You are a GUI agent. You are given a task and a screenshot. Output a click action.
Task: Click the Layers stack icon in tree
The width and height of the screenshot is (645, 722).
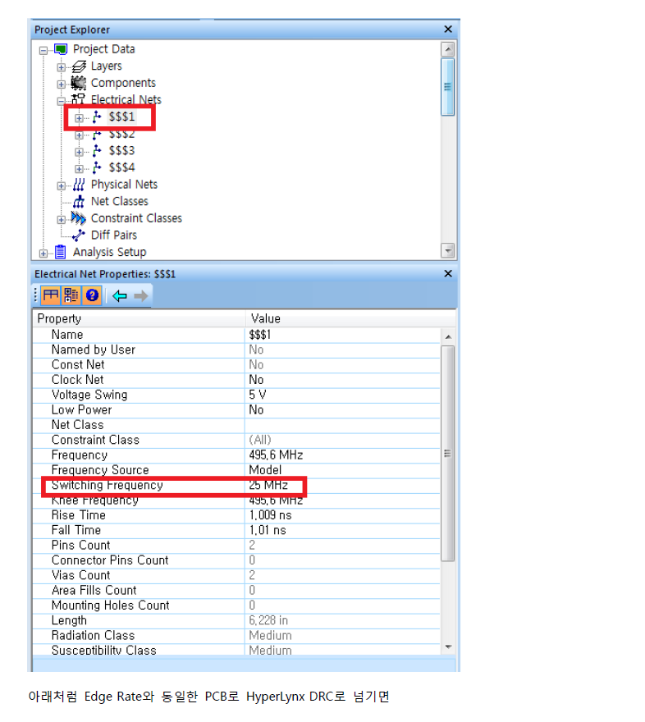(x=79, y=66)
